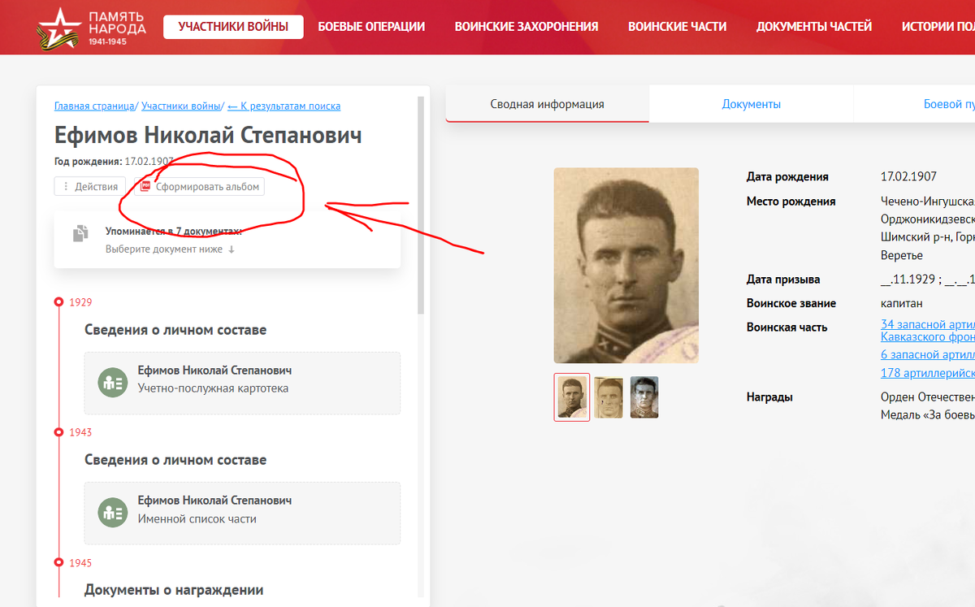
Task: Click the PDF icon on Сформировать альбом
Action: pos(145,186)
